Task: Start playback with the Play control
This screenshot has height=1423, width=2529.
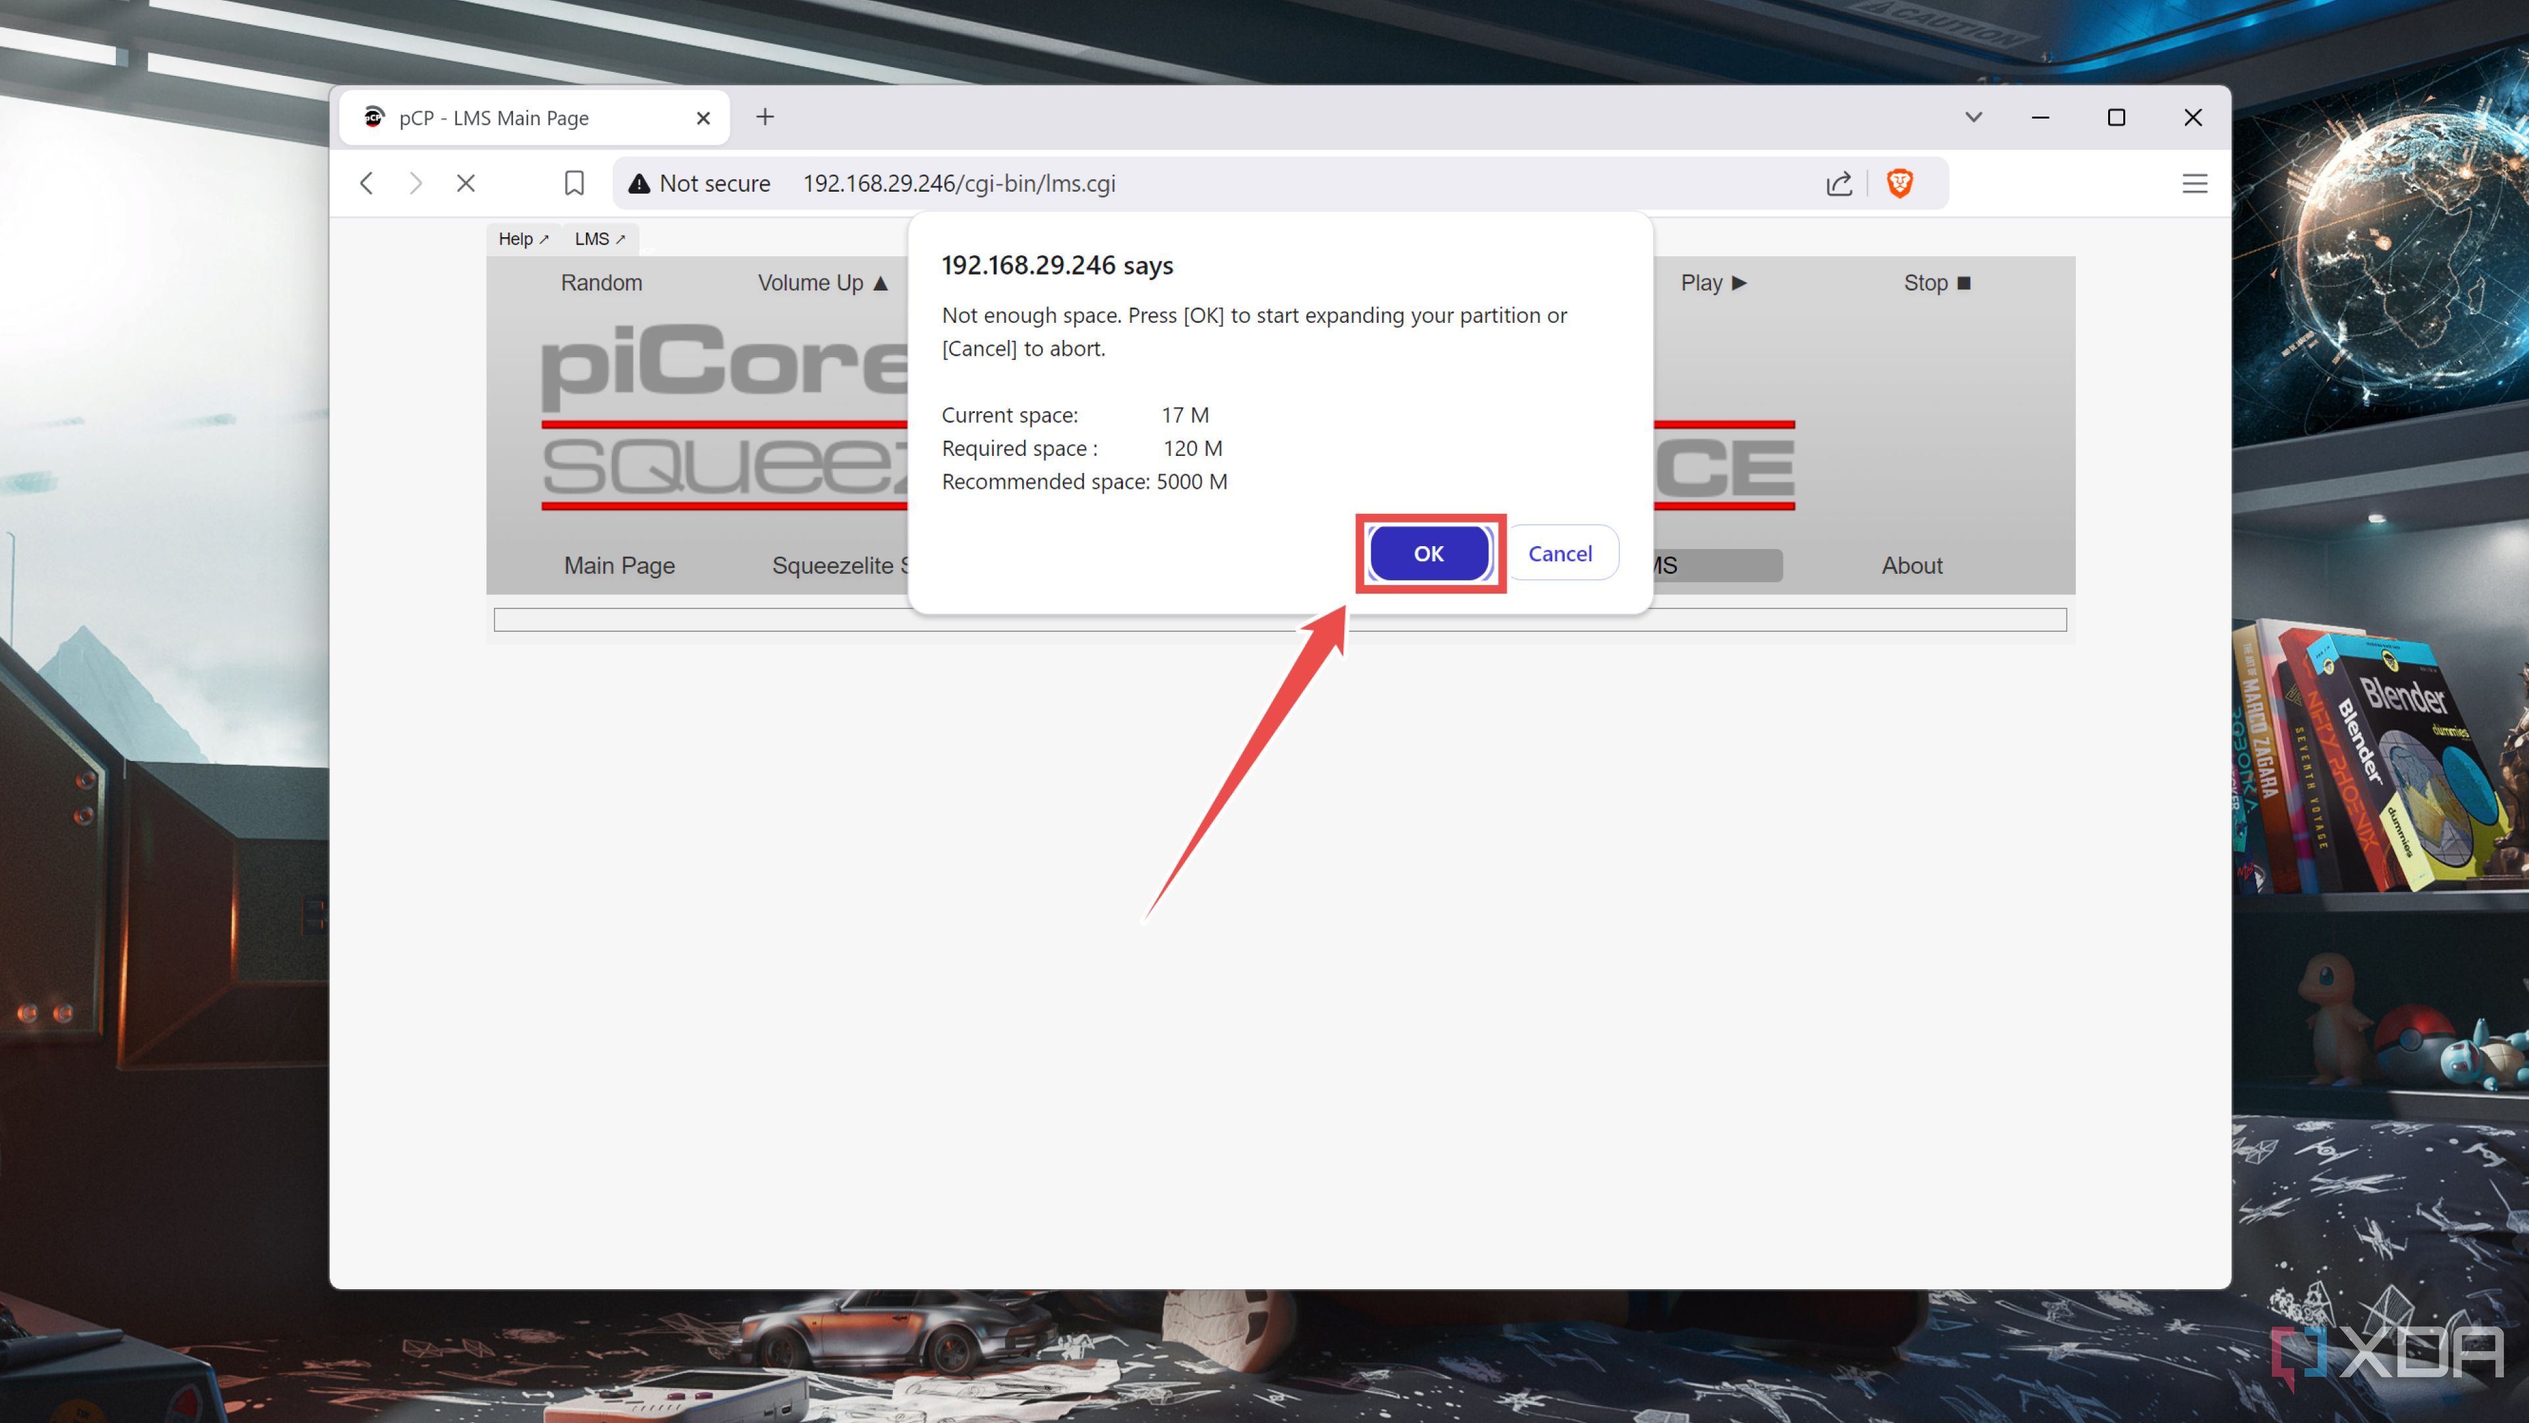Action: click(1713, 282)
